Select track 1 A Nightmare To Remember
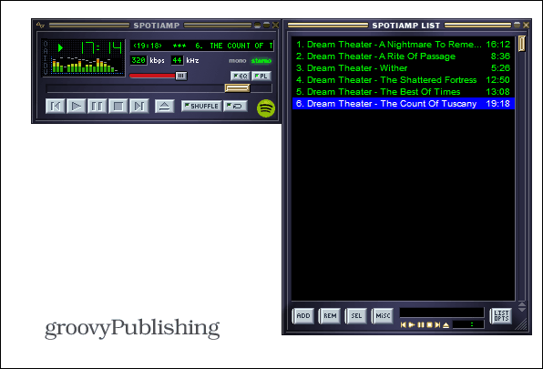This screenshot has width=543, height=369. point(403,45)
